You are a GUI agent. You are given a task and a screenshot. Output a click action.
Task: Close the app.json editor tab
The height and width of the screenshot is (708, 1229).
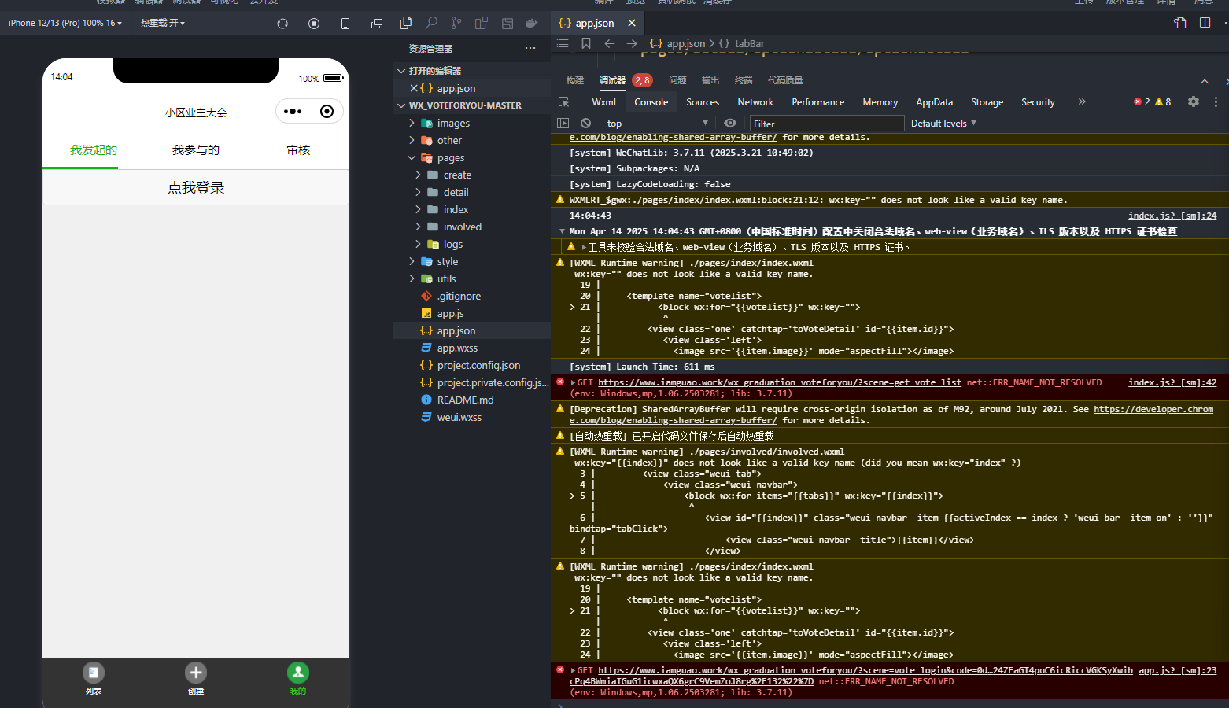pyautogui.click(x=632, y=23)
